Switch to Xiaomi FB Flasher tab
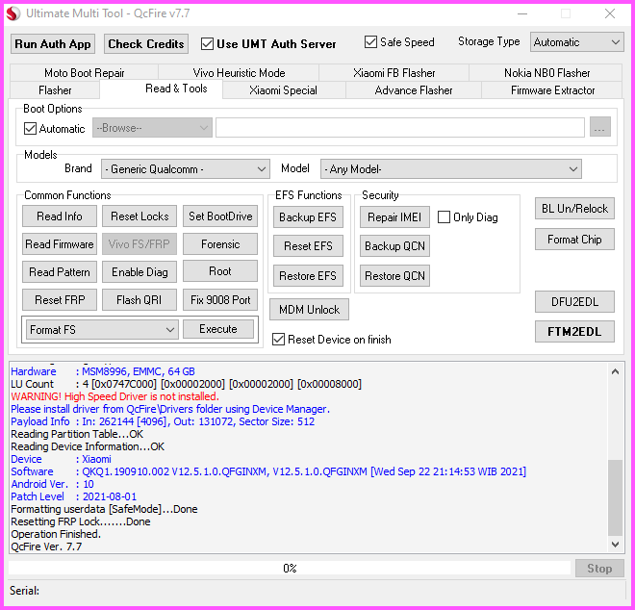 pos(394,73)
